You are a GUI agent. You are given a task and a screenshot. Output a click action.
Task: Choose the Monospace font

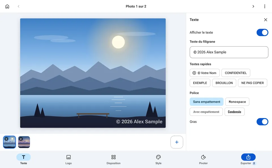237,102
